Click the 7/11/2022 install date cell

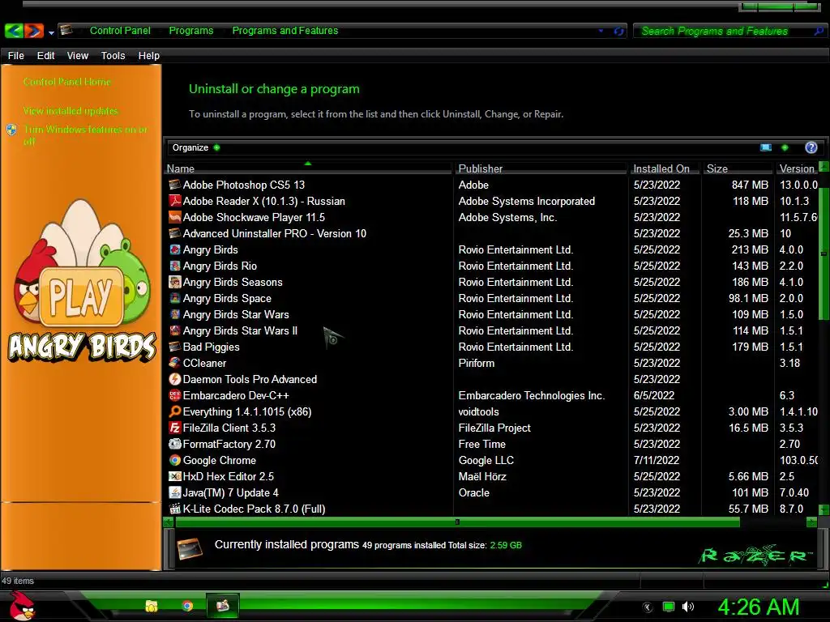[657, 460]
